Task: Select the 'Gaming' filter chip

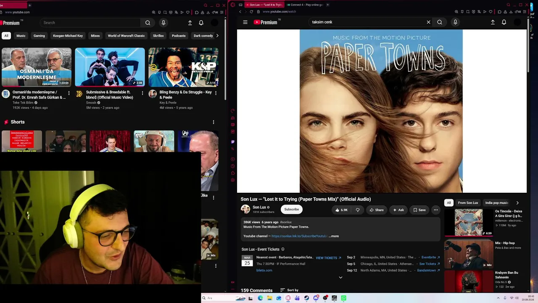Action: pos(39,36)
